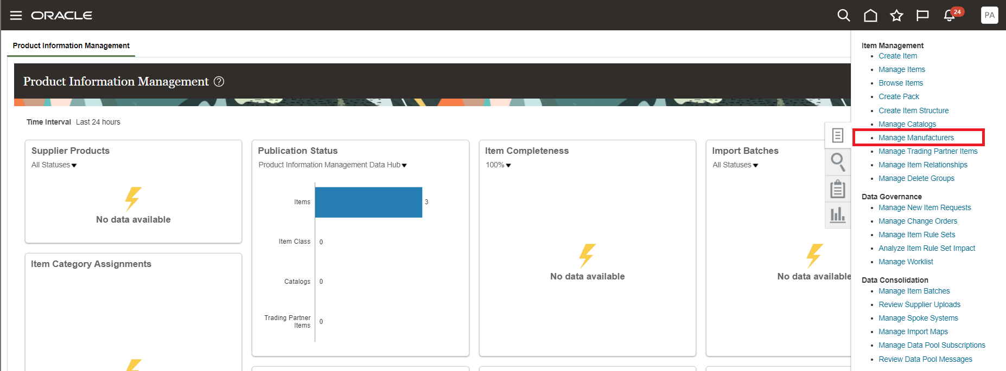Expand Import Batches All Statuses dropdown
This screenshot has height=371, width=1006.
[735, 165]
